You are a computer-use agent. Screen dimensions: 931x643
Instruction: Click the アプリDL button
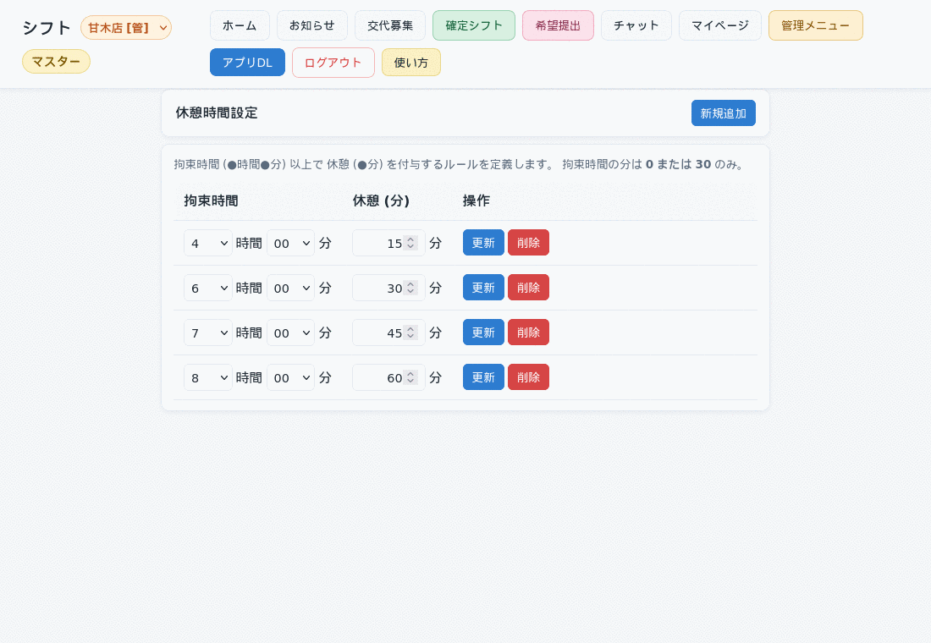pyautogui.click(x=248, y=63)
